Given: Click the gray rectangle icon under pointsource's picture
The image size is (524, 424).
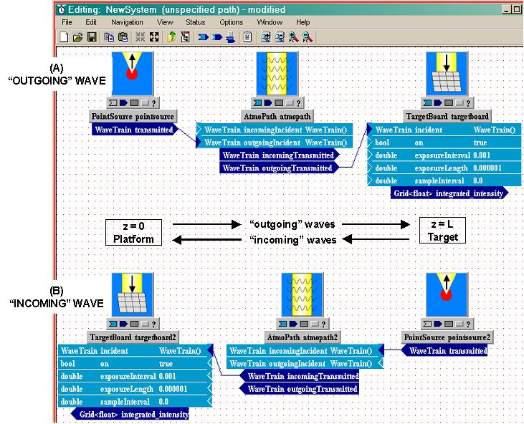Looking at the screenshot, I should 134,103.
